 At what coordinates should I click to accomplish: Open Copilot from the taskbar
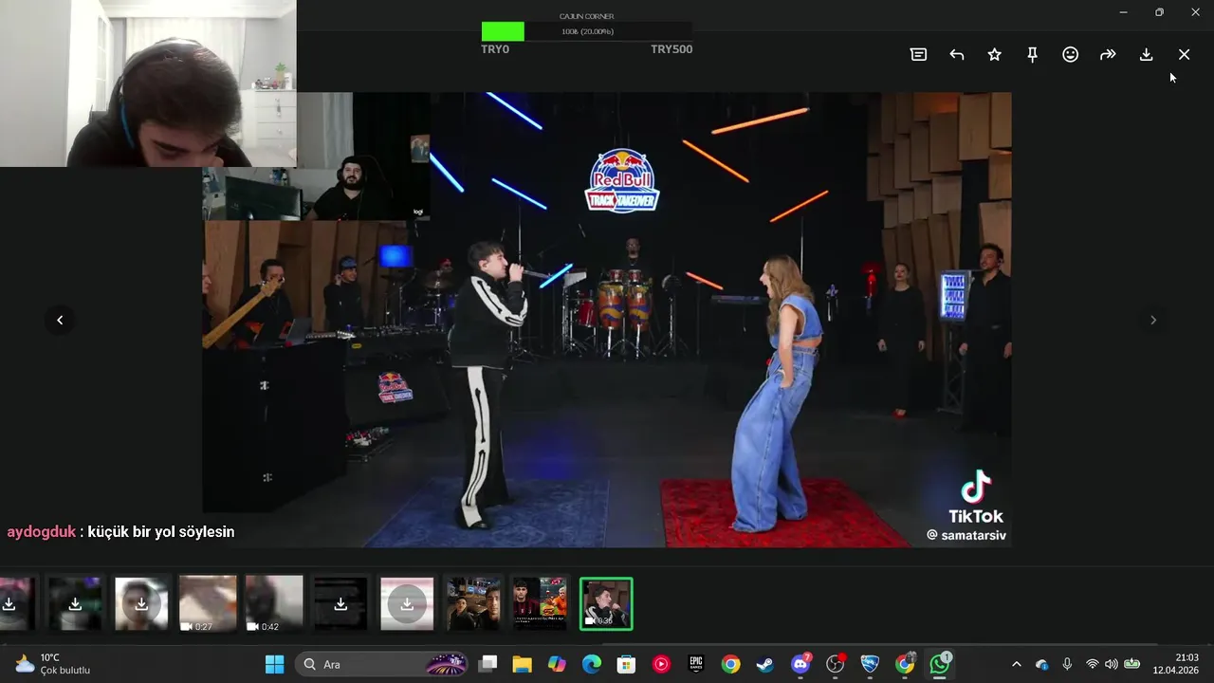[557, 664]
